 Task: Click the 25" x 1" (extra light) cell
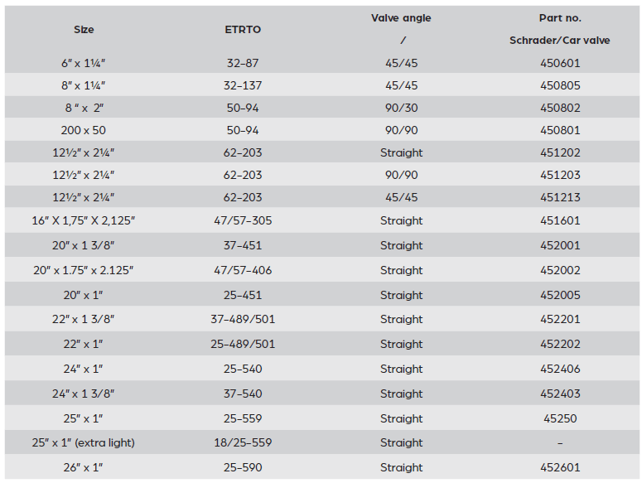(84, 442)
